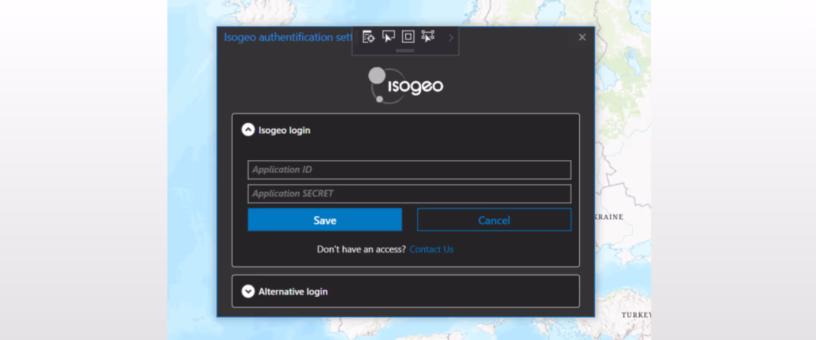Focus the Application ID field
Image resolution: width=816 pixels, height=340 pixels.
click(409, 170)
